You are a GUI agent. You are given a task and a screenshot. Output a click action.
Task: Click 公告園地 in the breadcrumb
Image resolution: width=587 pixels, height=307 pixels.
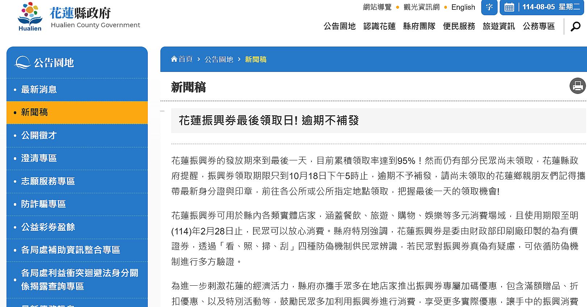[x=219, y=59]
